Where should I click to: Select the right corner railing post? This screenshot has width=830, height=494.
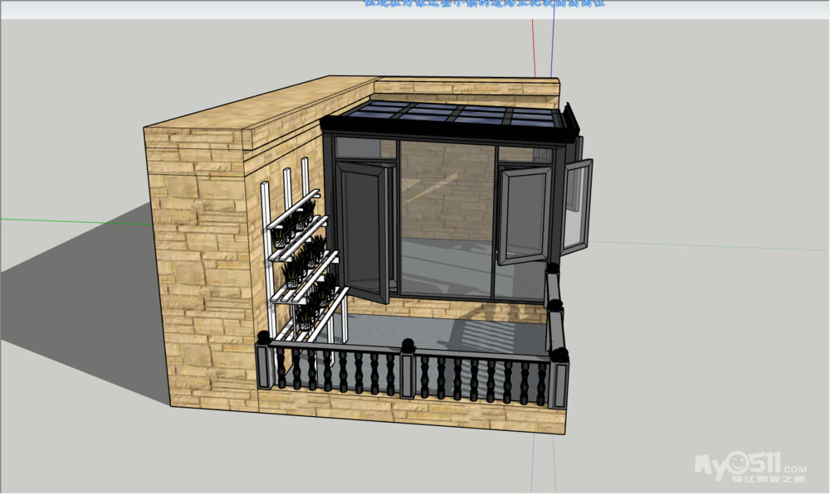(560, 380)
